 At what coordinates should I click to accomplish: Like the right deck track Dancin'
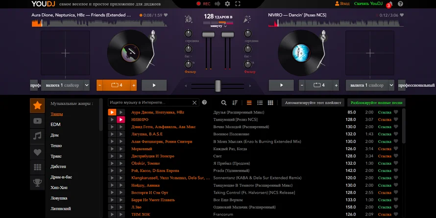point(402,15)
